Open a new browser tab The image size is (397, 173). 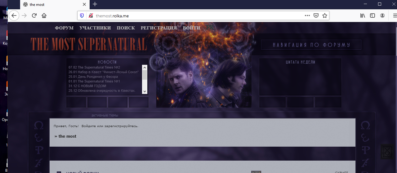tap(95, 4)
